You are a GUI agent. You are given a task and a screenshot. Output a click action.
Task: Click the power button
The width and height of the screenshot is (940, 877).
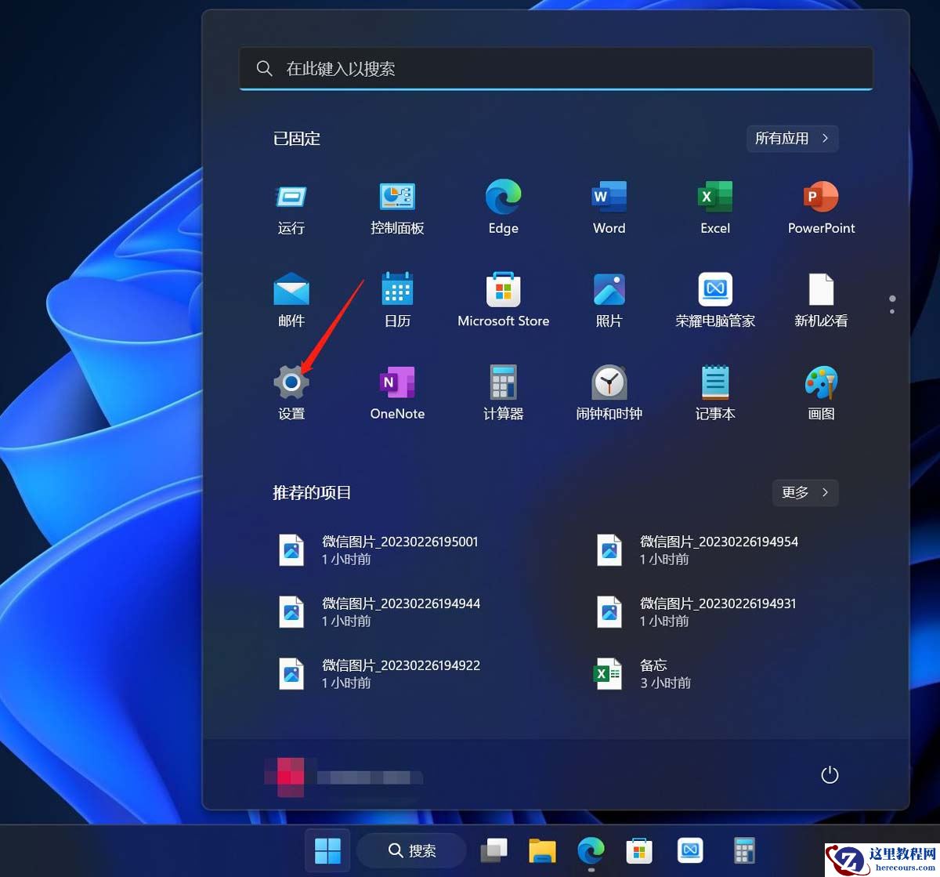point(829,774)
